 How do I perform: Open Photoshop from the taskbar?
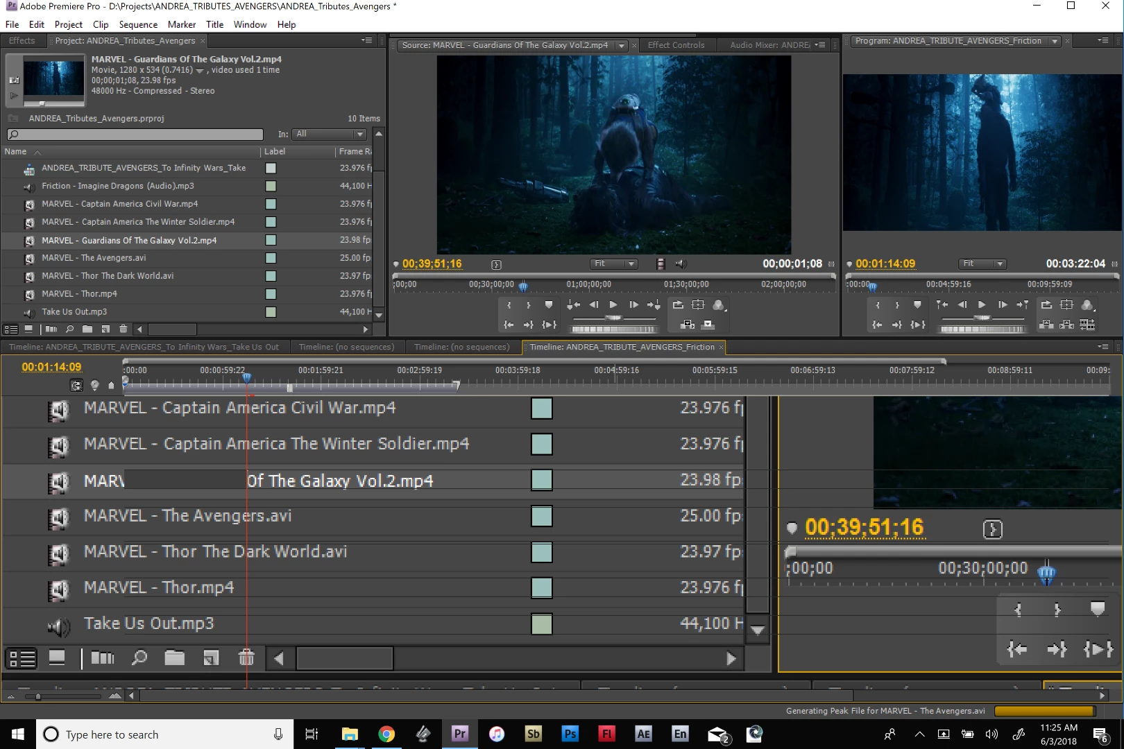click(570, 734)
